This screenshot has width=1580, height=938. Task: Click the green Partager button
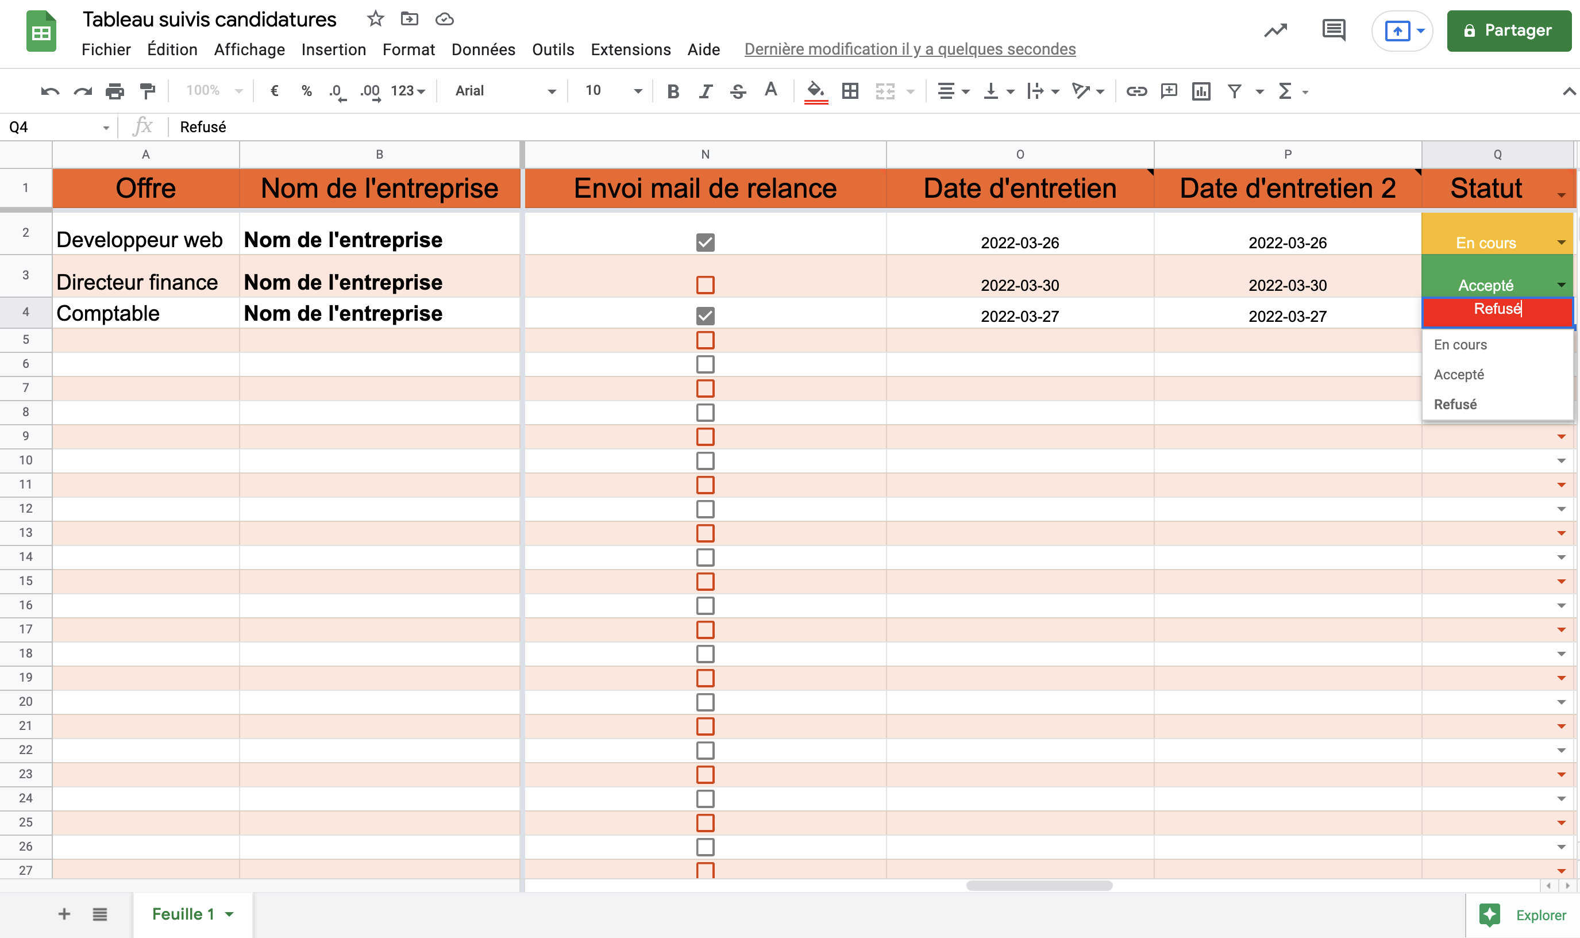click(1509, 30)
